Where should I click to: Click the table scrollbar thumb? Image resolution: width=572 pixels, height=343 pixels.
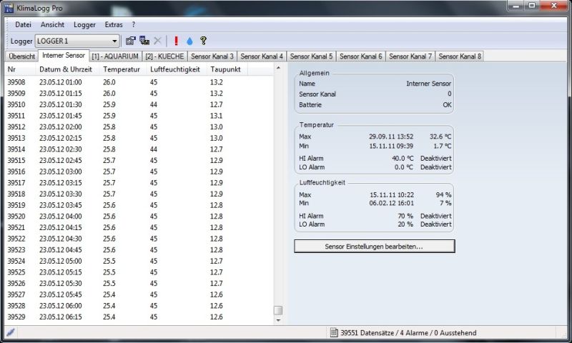pos(278,310)
